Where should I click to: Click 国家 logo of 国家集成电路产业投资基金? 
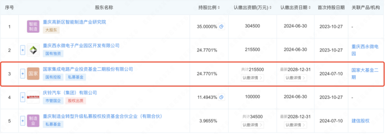33,74
